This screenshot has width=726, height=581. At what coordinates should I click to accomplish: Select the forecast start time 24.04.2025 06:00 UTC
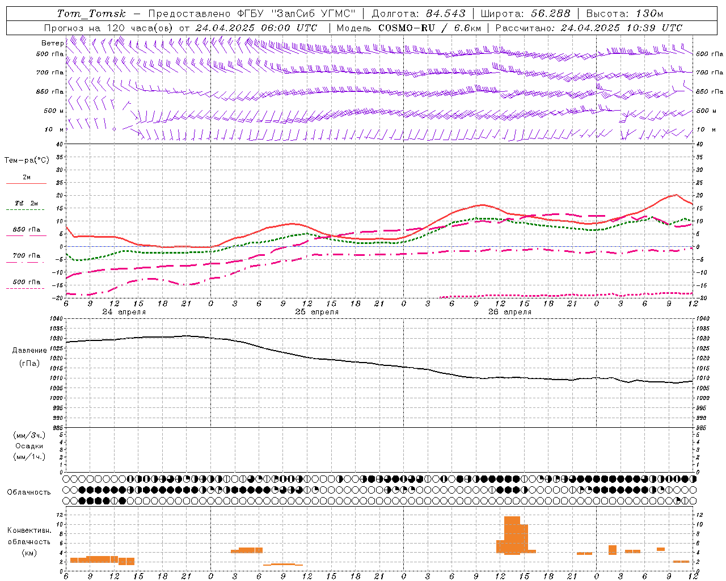click(256, 28)
